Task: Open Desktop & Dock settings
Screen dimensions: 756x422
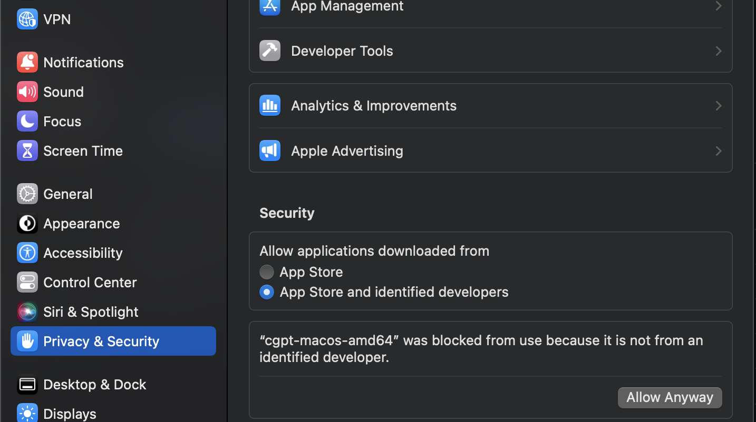Action: click(x=113, y=384)
